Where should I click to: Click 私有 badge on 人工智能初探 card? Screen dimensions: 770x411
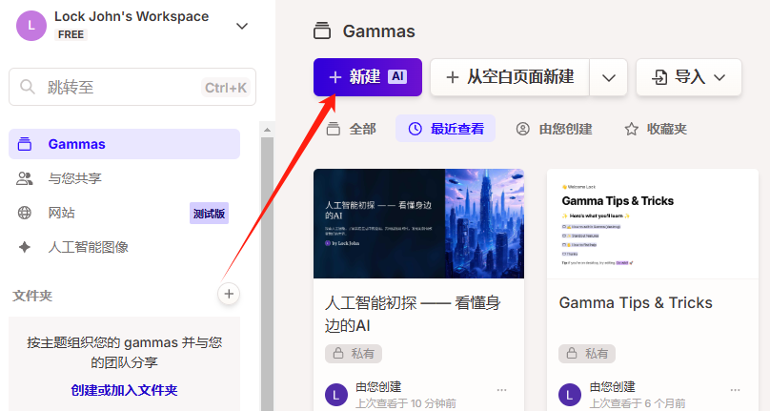354,354
